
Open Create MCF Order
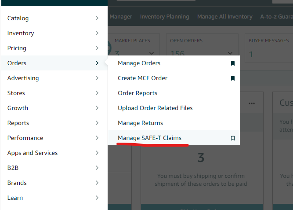tap(143, 78)
